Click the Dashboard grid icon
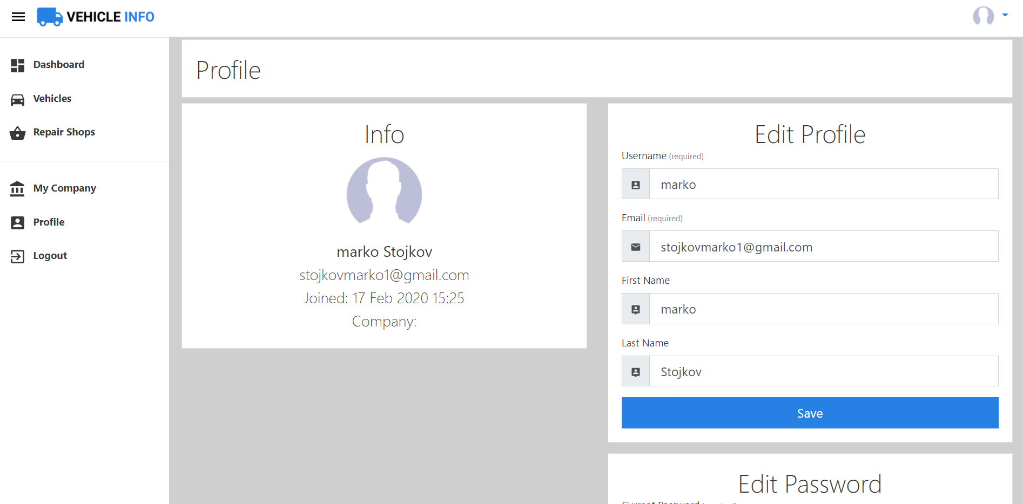 pyautogui.click(x=17, y=65)
